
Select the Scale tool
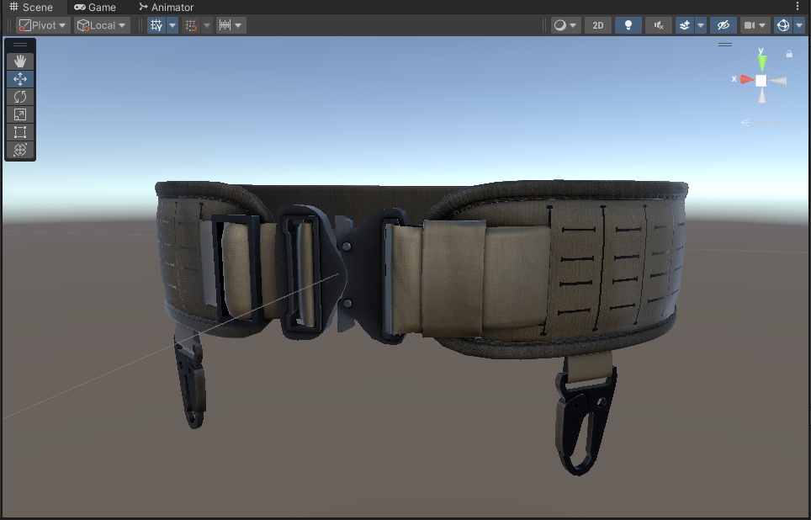pyautogui.click(x=19, y=114)
